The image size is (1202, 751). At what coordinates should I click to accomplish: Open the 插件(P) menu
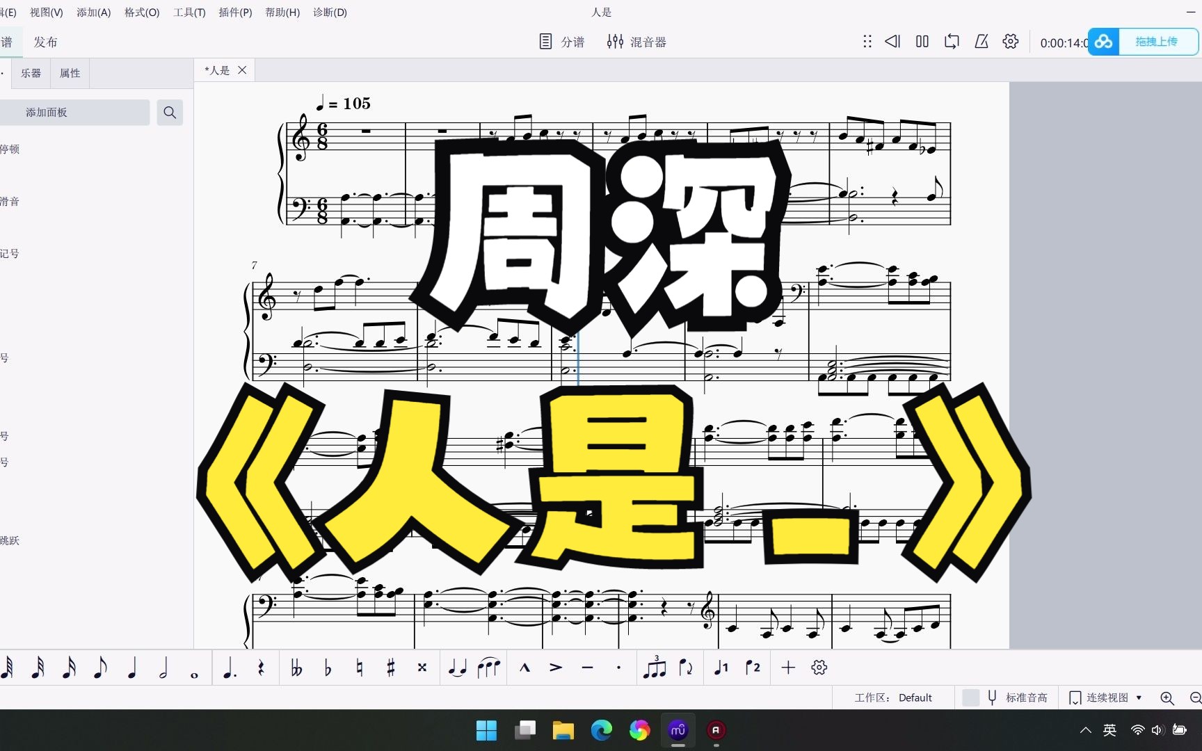(235, 13)
